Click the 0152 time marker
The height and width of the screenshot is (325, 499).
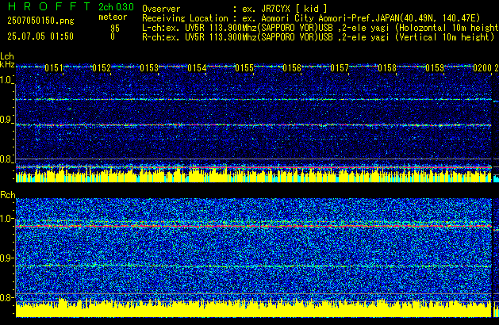102,68
